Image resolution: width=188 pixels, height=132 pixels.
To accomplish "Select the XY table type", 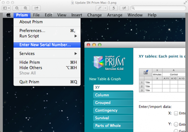I will pos(113,87).
